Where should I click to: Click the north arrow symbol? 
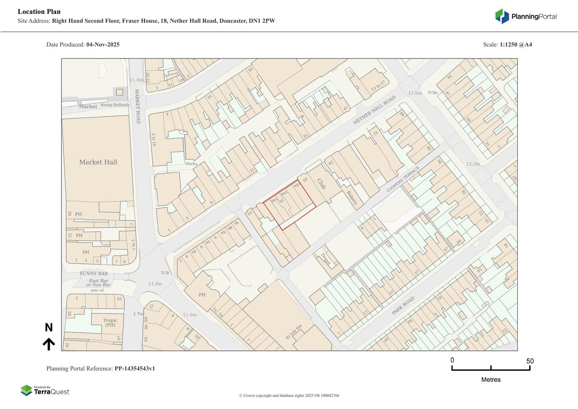coord(49,344)
